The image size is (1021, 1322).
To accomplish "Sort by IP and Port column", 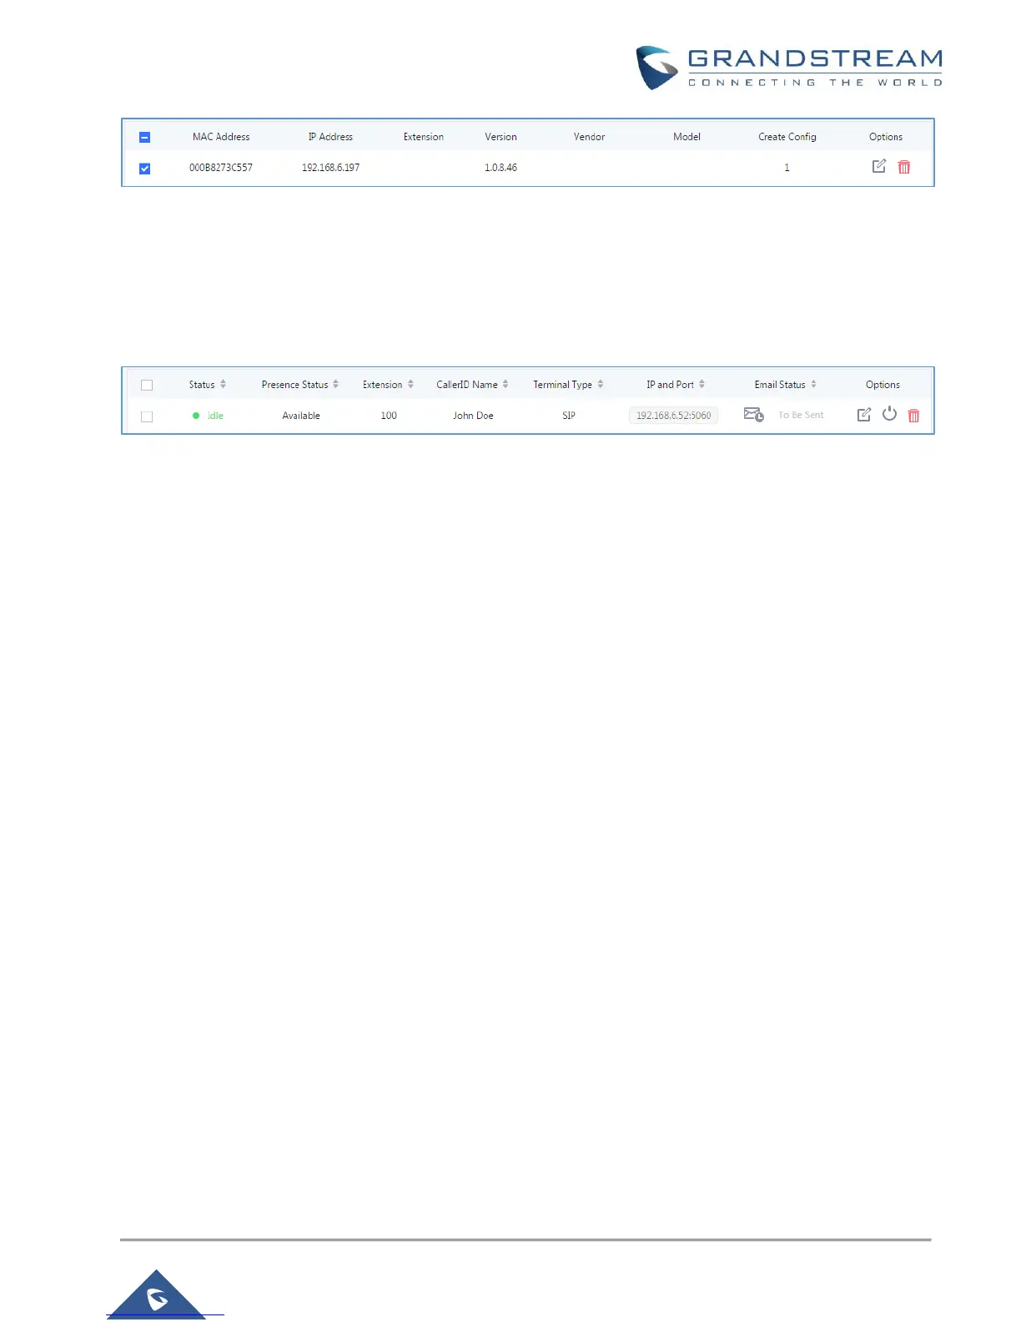I will 702,384.
